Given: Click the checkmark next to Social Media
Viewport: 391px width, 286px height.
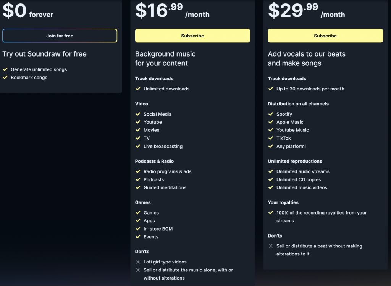Looking at the screenshot, I should click(138, 114).
